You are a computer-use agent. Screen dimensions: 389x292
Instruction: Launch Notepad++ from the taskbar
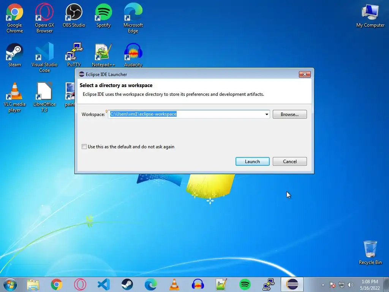pyautogui.click(x=221, y=284)
